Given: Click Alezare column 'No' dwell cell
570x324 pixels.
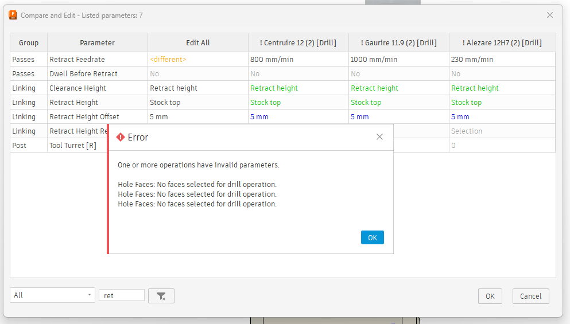Looking at the screenshot, I should pos(502,74).
